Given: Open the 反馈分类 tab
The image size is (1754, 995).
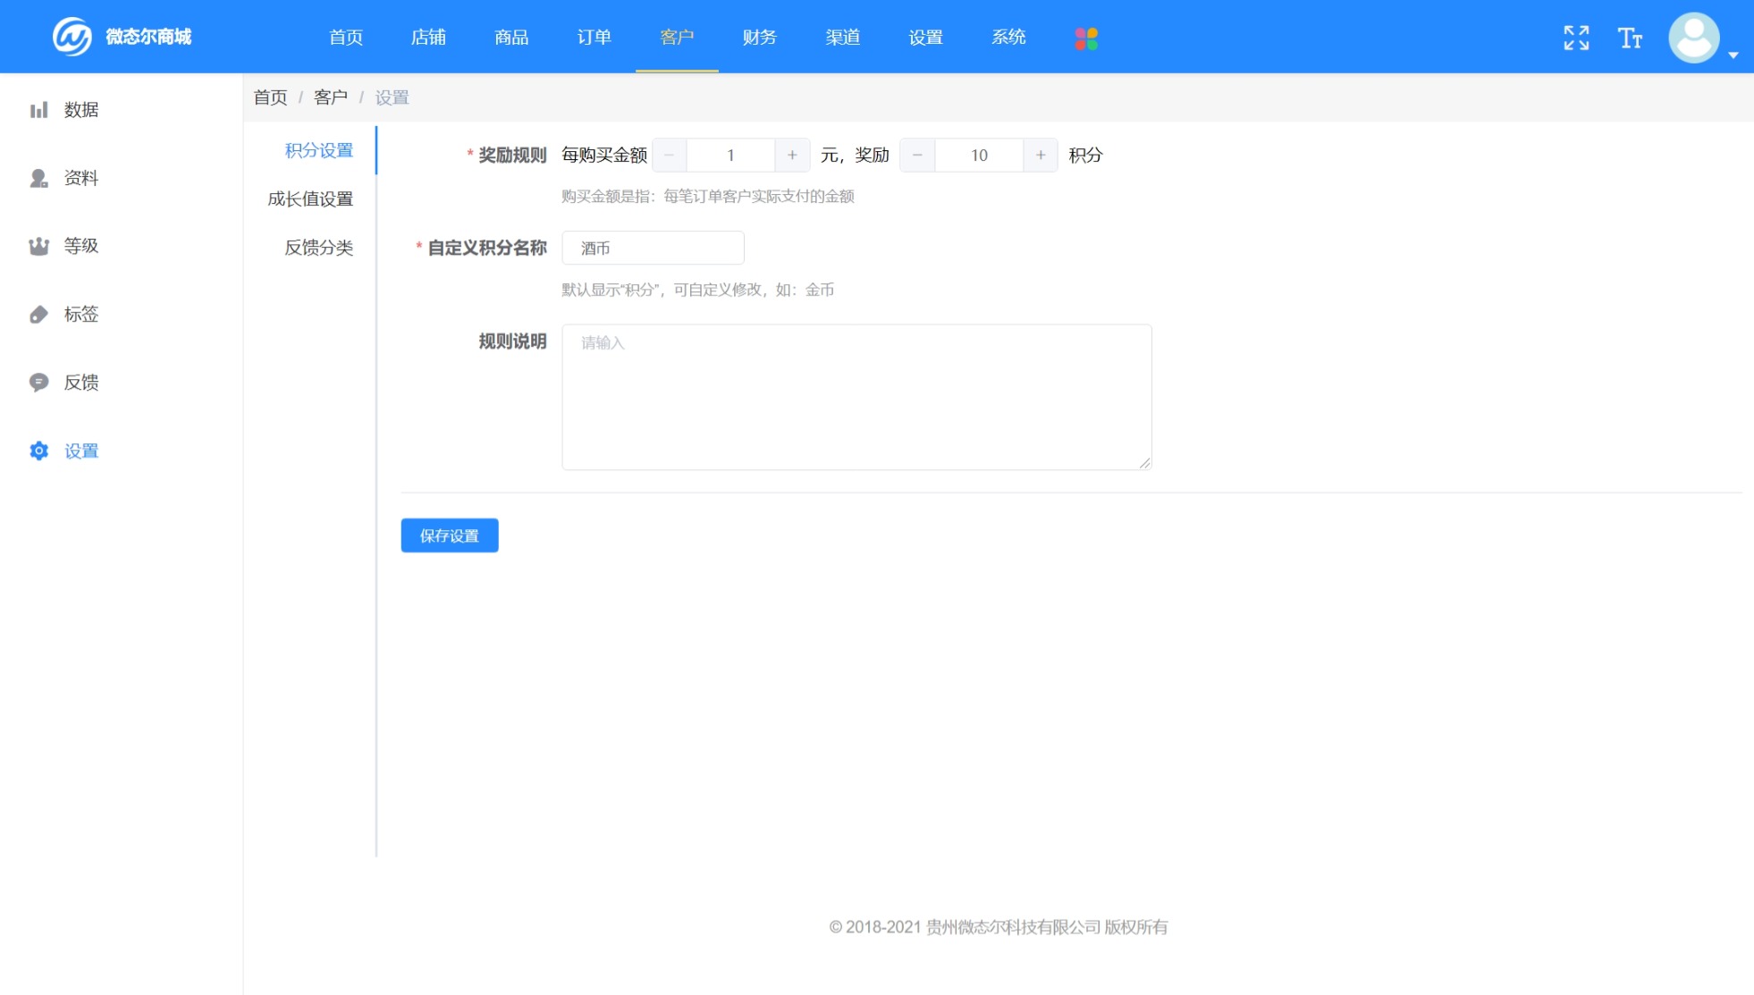Looking at the screenshot, I should [x=318, y=248].
